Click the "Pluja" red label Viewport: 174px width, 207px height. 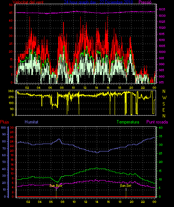tap(4, 122)
